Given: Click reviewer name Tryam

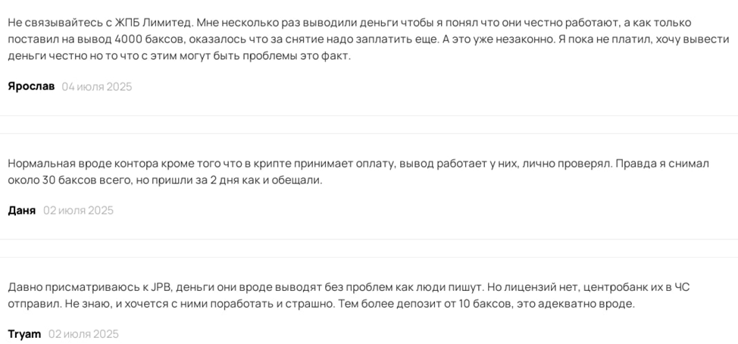Looking at the screenshot, I should [x=24, y=333].
